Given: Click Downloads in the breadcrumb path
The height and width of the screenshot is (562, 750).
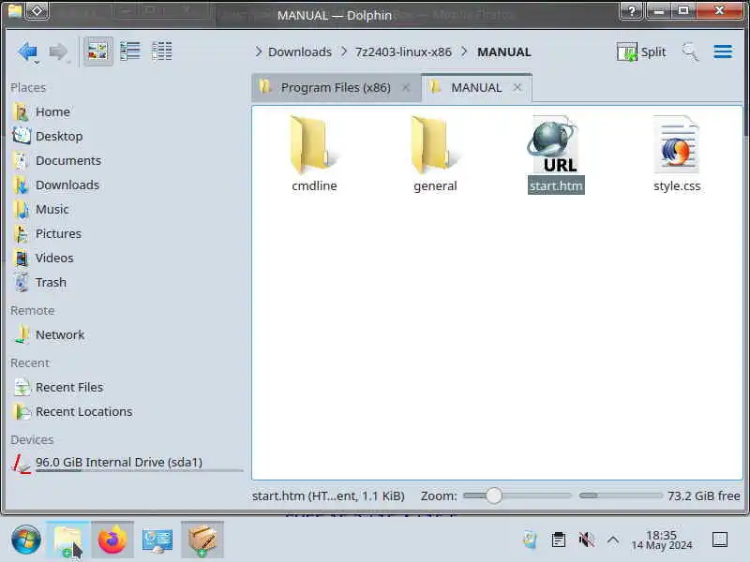Looking at the screenshot, I should point(300,52).
